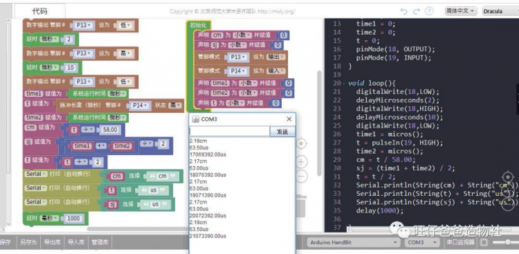Open the 简体中文 language dropdown

[x=462, y=11]
